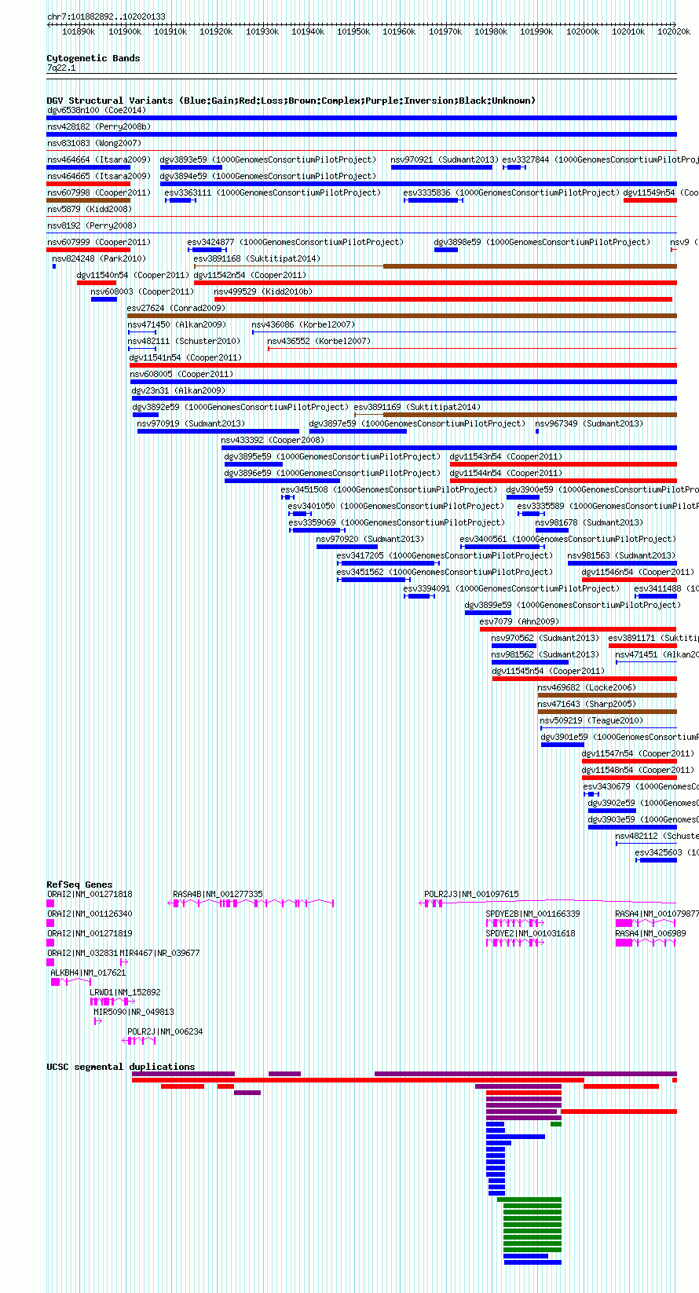Click the chr7:101882892..102020133 region label
The height and width of the screenshot is (1293, 699).
[x=106, y=16]
